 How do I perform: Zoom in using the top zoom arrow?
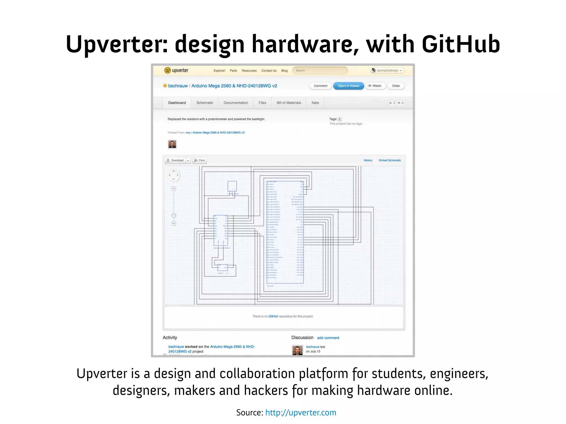click(x=174, y=189)
